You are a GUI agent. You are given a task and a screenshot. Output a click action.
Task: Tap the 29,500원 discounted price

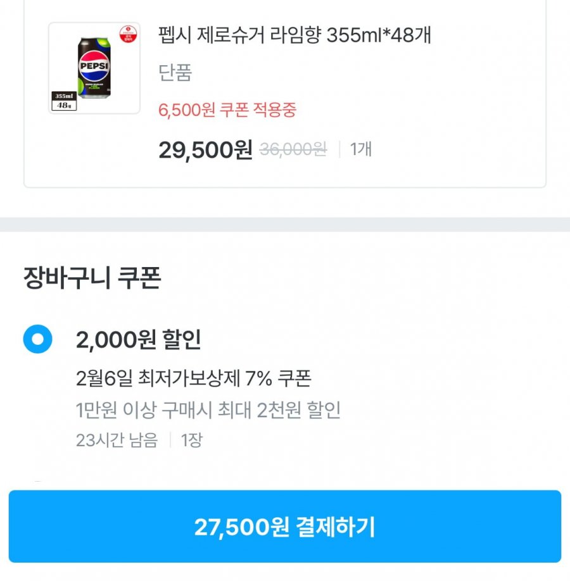pos(205,150)
